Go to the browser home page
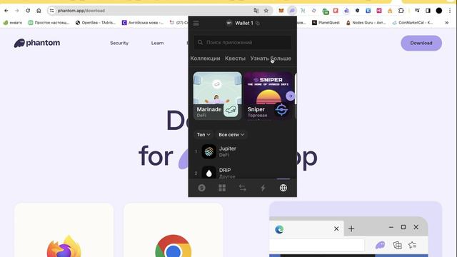Image resolution: width=457 pixels, height=257 pixels. click(x=39, y=11)
